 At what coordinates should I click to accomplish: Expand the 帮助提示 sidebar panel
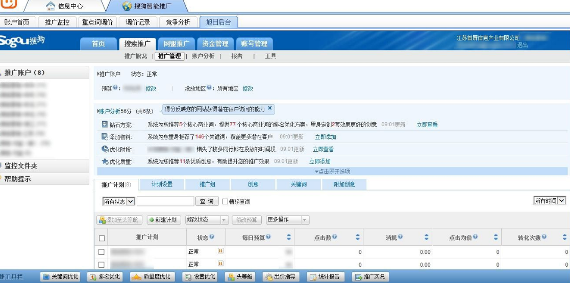point(44,179)
